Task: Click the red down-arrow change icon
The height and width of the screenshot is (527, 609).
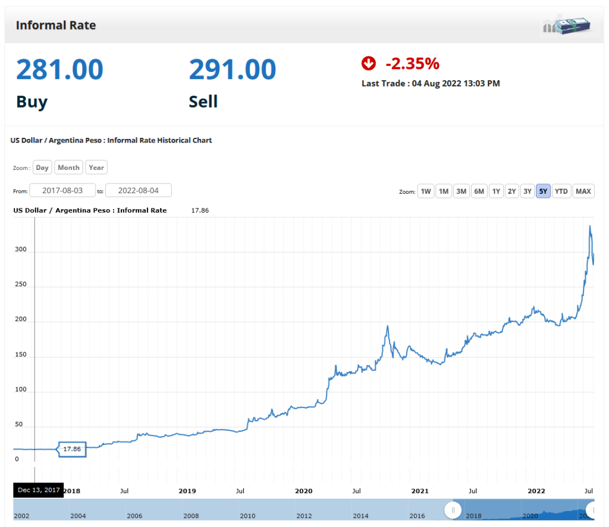Action: [x=369, y=63]
